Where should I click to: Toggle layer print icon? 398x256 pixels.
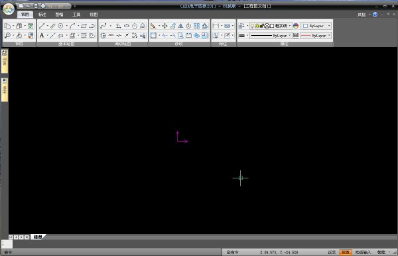tap(267, 26)
